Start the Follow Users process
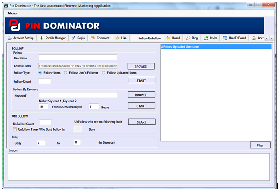 (141, 80)
